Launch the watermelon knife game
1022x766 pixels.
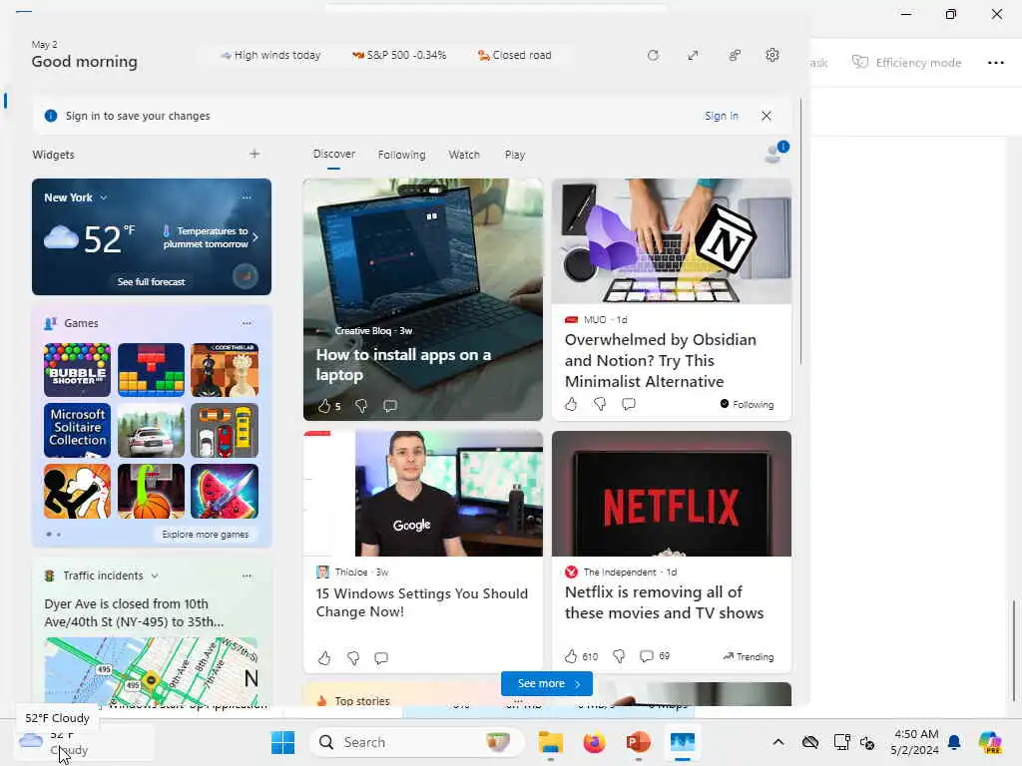tap(225, 491)
